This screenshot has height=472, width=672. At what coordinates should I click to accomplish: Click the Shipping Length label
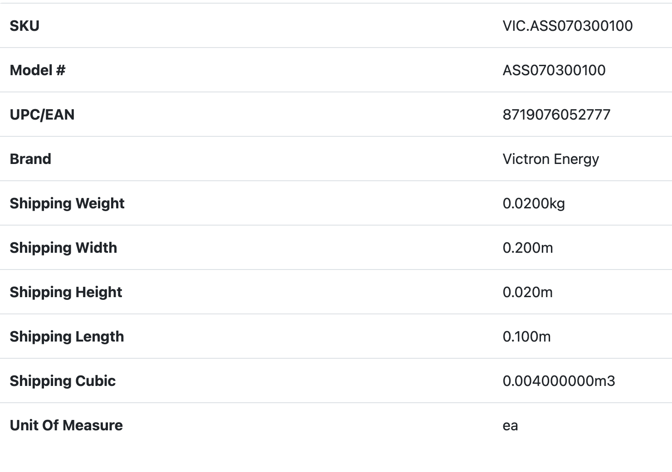pos(67,337)
